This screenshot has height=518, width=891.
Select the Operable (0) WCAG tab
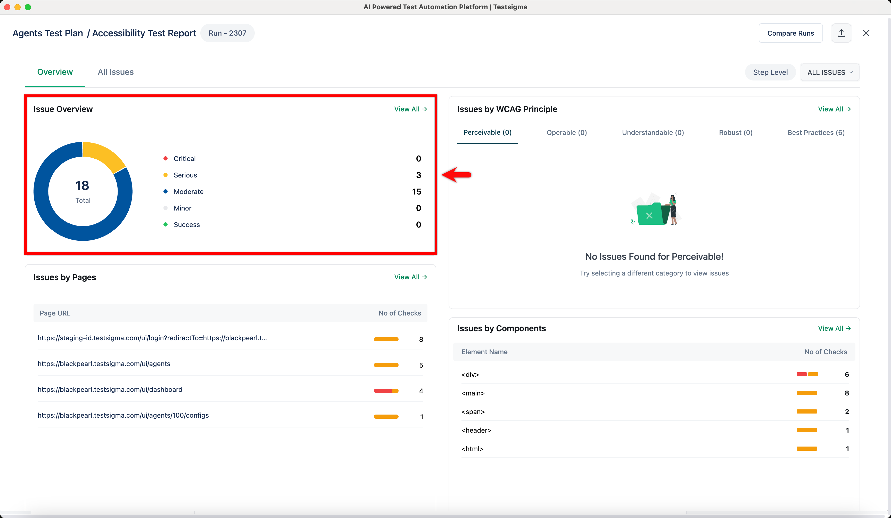[x=566, y=132]
